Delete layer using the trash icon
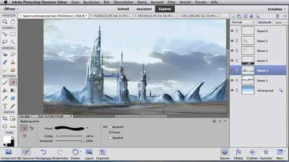 click(x=278, y=16)
